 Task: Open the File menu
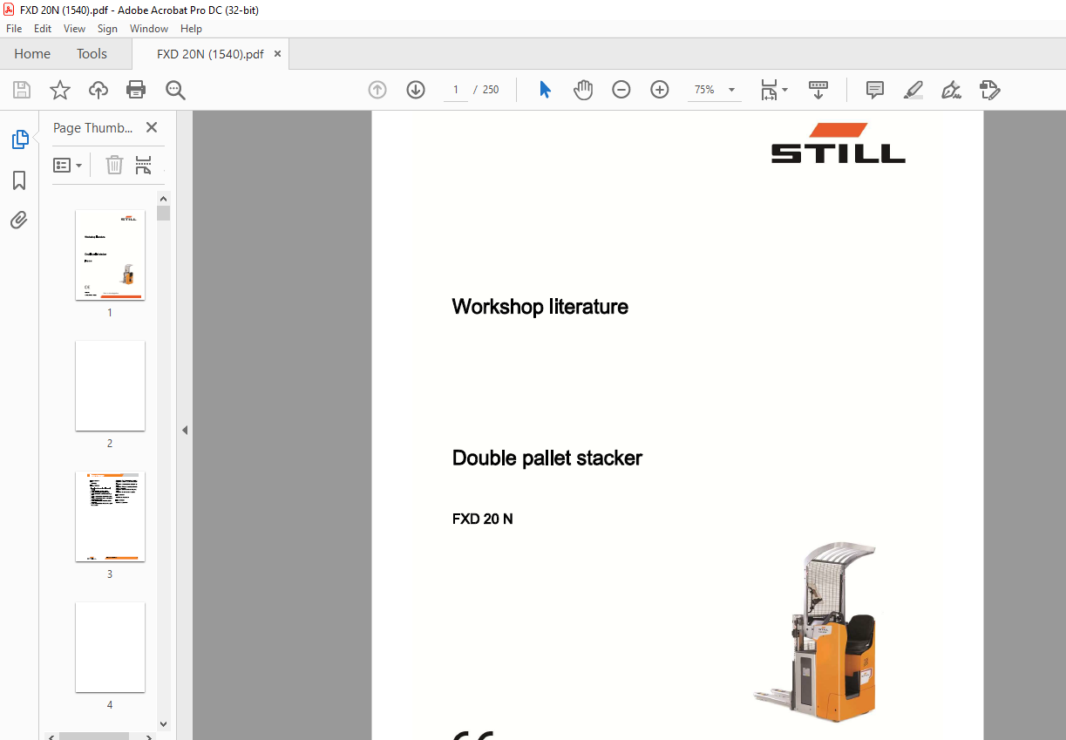coord(14,29)
